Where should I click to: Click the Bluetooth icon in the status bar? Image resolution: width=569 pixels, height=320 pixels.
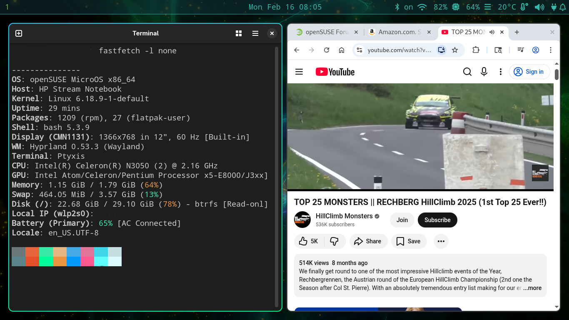pyautogui.click(x=397, y=7)
